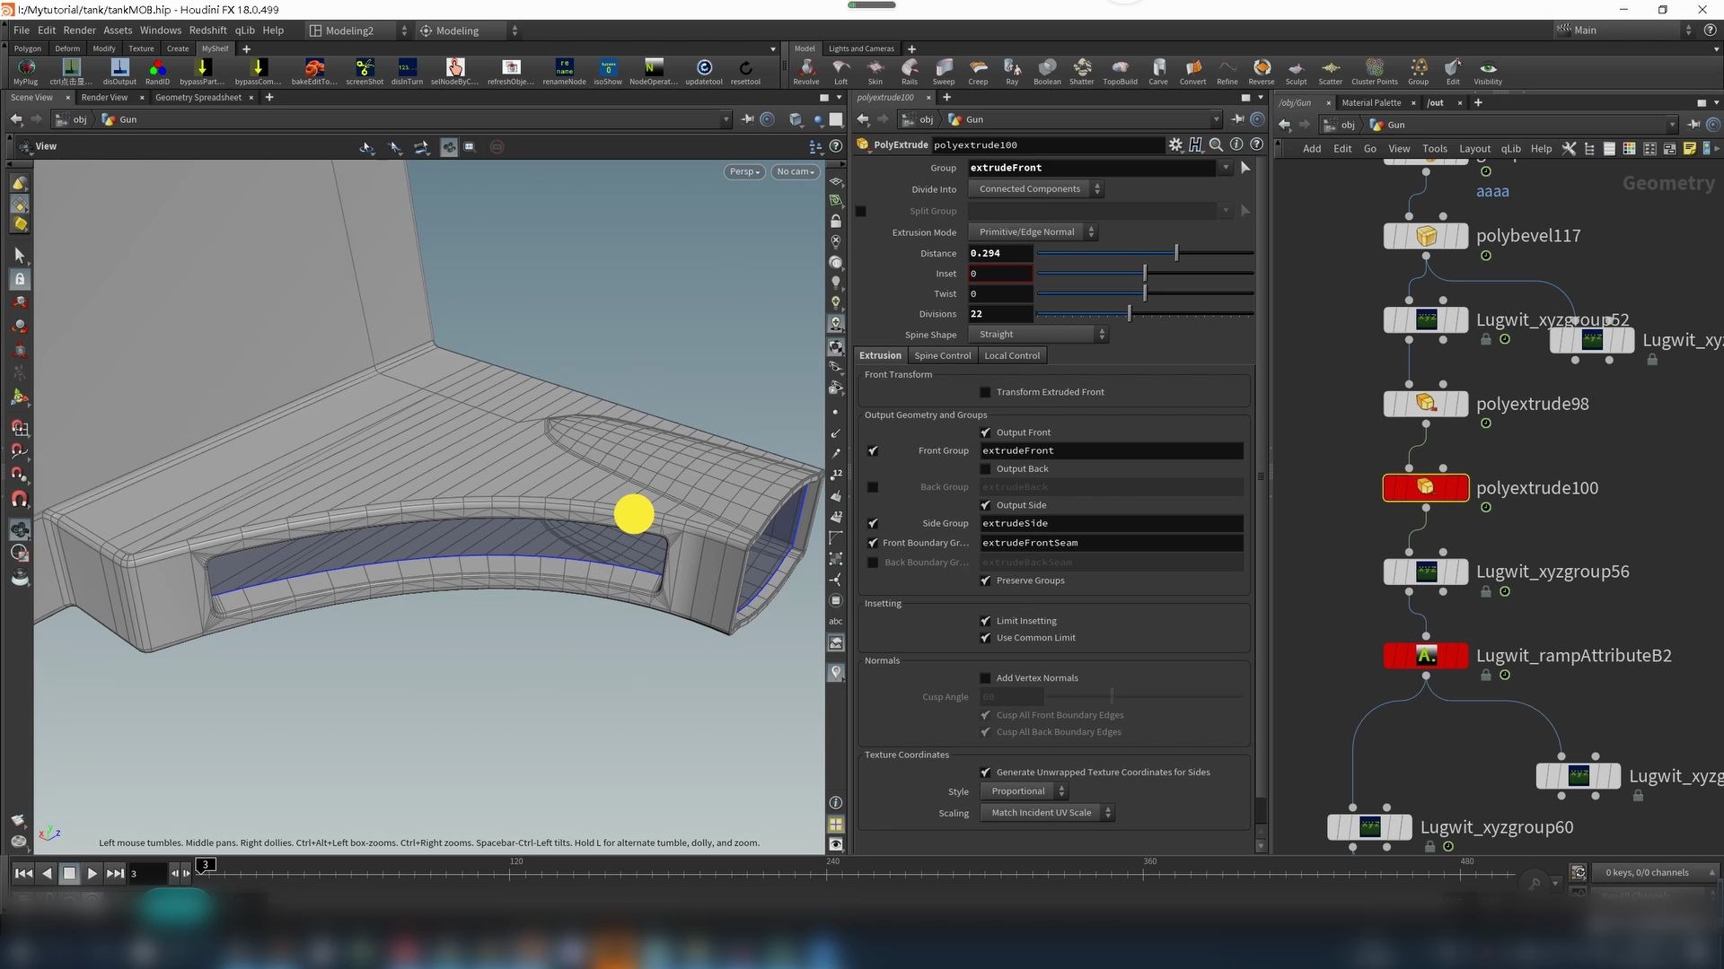This screenshot has height=969, width=1724.
Task: Toggle Transform Extruded Front checkbox
Action: click(x=985, y=392)
